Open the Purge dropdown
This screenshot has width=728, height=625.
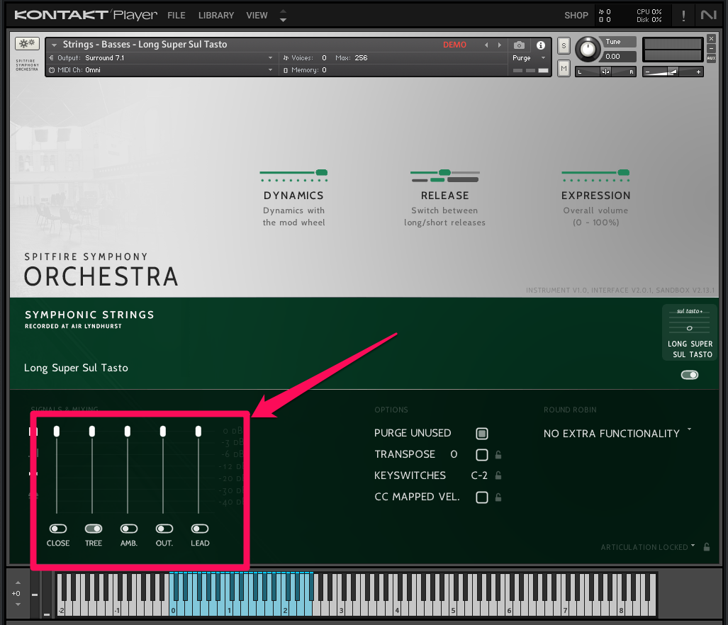coord(529,58)
